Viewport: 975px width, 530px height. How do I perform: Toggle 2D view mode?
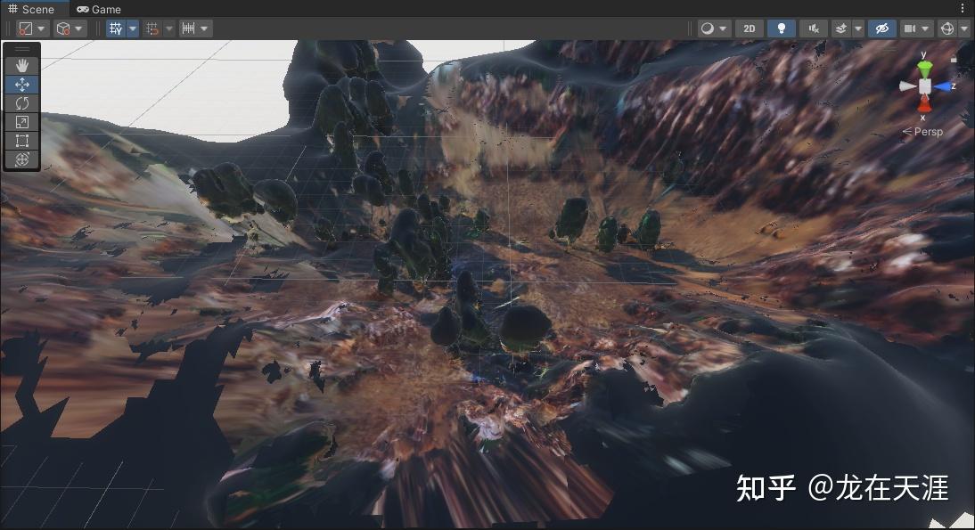click(750, 28)
